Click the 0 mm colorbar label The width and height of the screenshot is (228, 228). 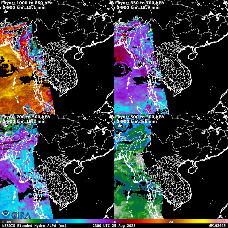tap(7, 222)
